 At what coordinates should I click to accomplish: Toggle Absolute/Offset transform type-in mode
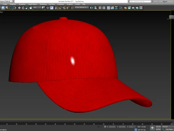(105, 127)
